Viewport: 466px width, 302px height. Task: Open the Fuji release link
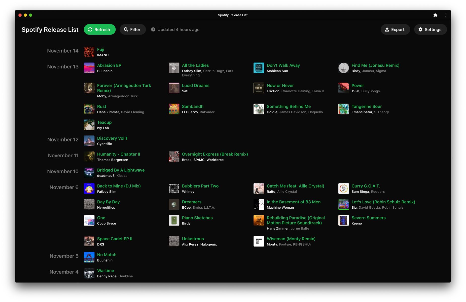point(101,50)
